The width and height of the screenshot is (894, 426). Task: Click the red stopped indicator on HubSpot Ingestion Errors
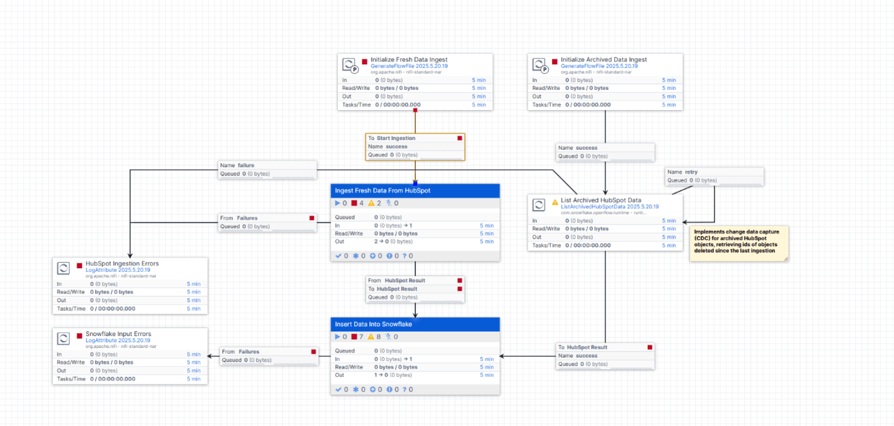coord(79,266)
